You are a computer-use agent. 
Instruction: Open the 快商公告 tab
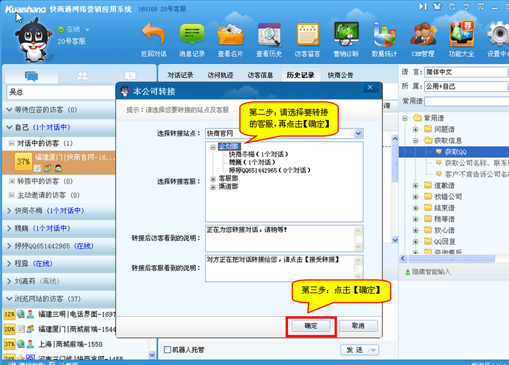tap(340, 75)
